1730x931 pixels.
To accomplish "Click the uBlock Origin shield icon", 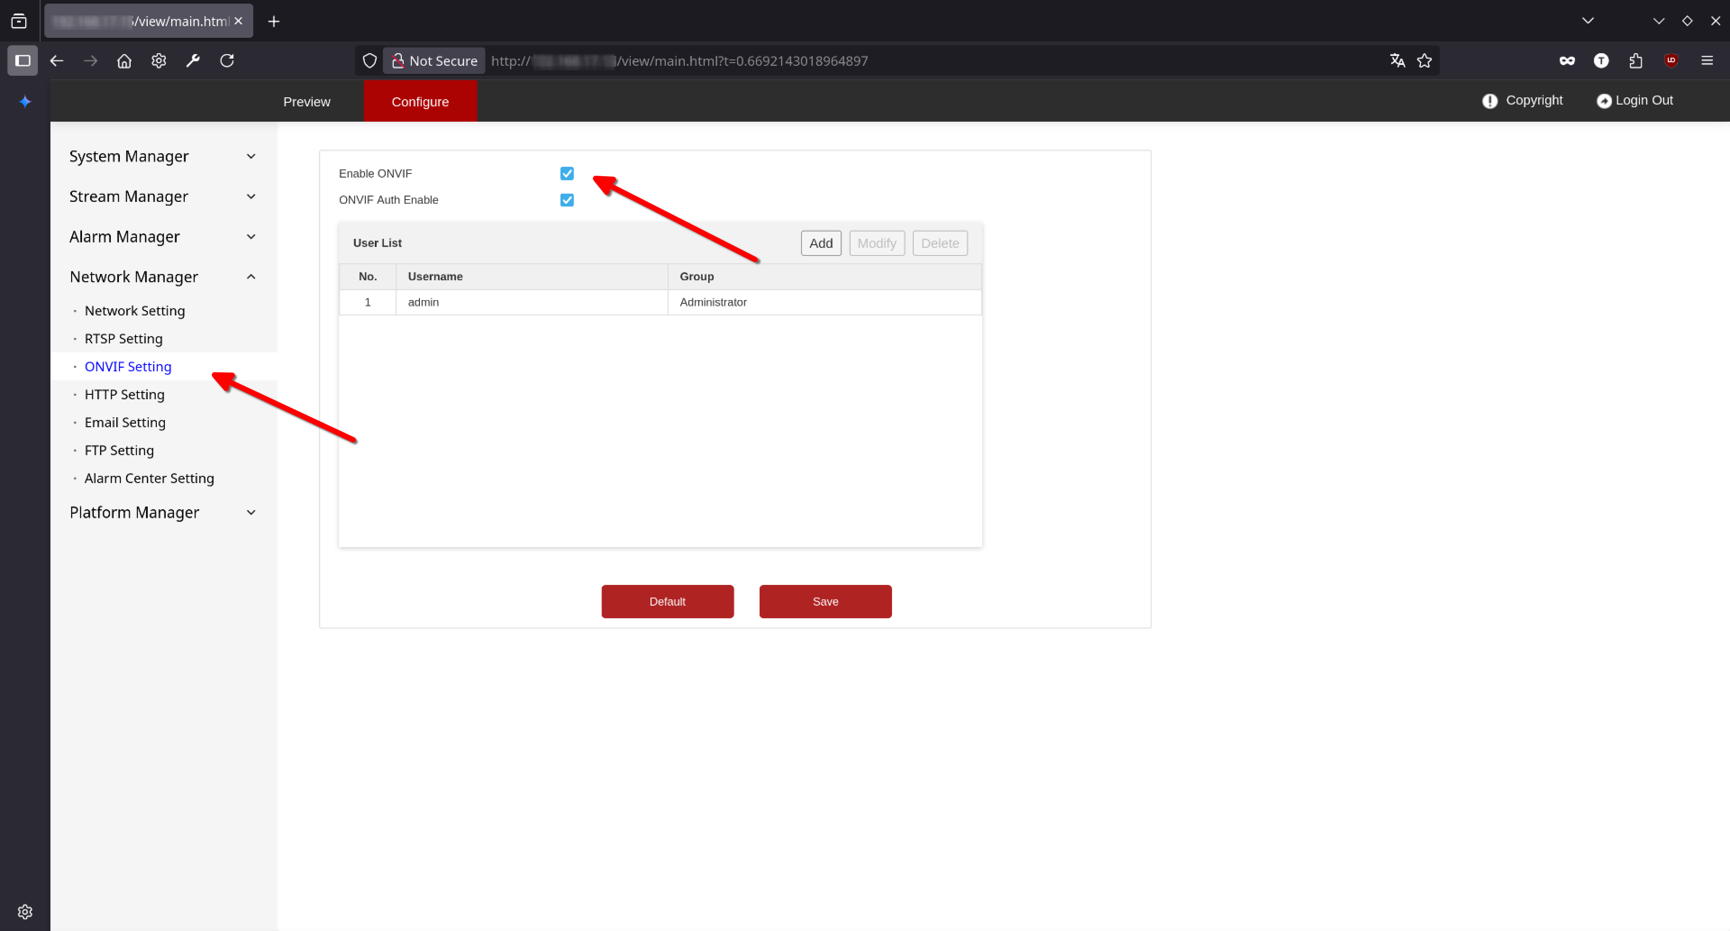I will tap(1671, 60).
